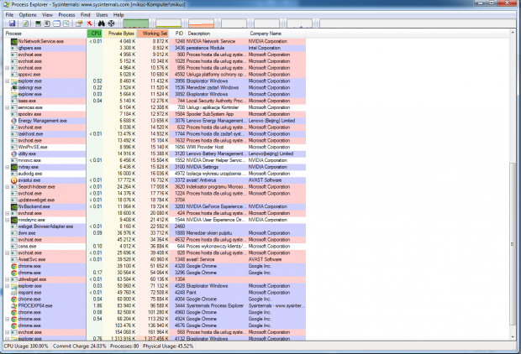
Task: Click the mspaint.exe process icon
Action: (x=14, y=293)
